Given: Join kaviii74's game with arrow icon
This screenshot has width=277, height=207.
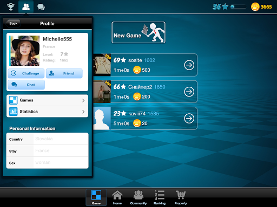Looking at the screenshot, I should pos(189,119).
